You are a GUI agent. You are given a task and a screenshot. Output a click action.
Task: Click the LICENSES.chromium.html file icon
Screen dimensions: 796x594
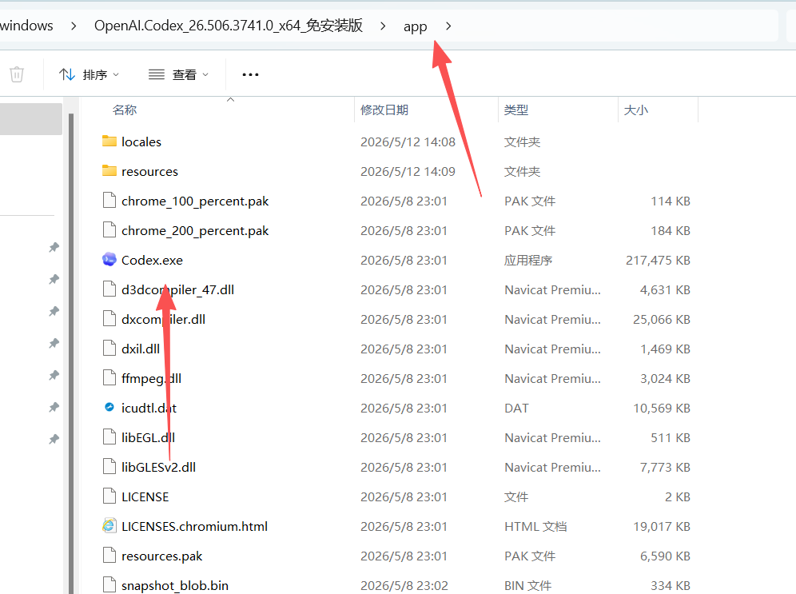109,526
